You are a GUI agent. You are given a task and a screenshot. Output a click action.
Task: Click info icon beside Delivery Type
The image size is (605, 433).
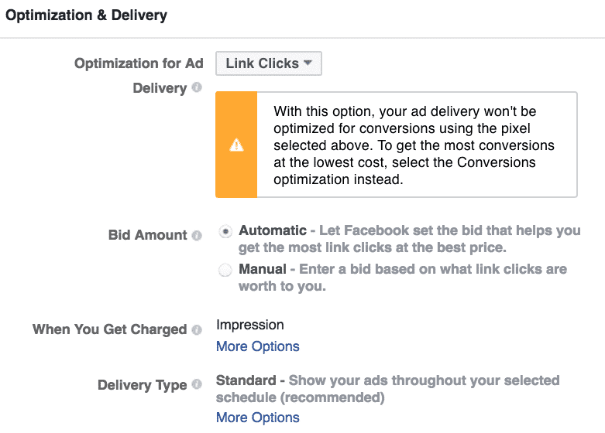click(197, 384)
